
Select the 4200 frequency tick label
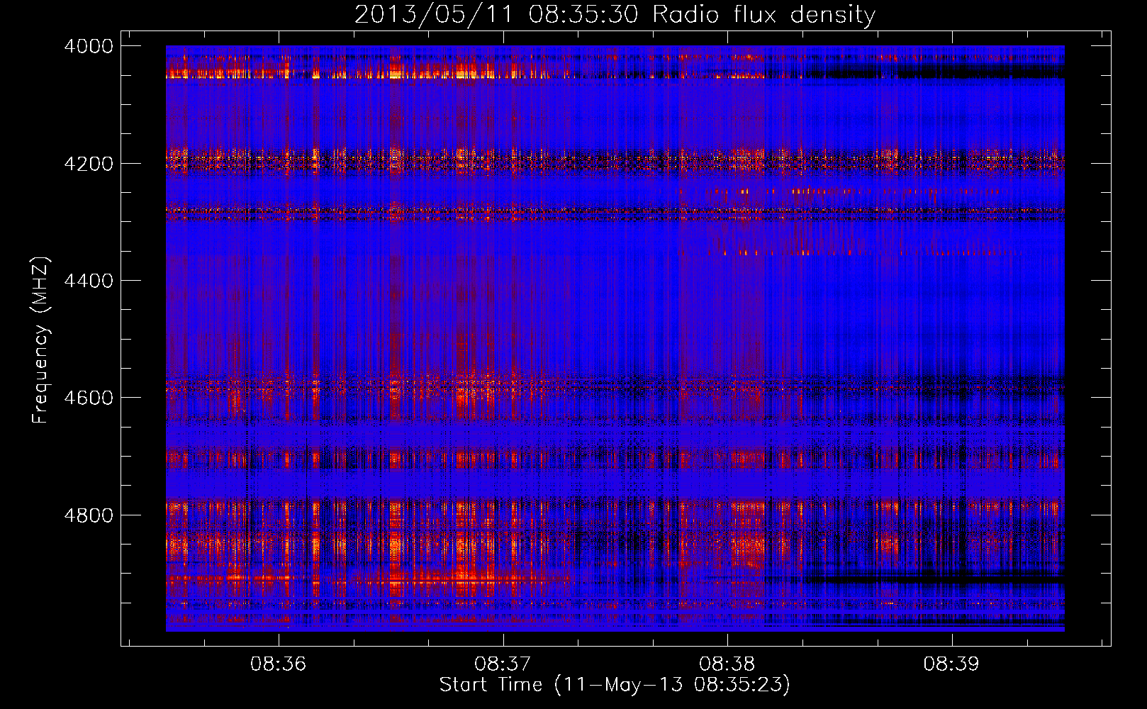89,164
